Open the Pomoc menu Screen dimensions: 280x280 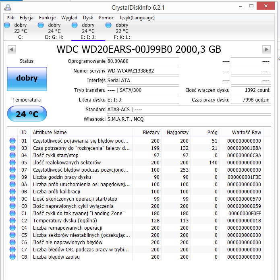tap(106, 18)
